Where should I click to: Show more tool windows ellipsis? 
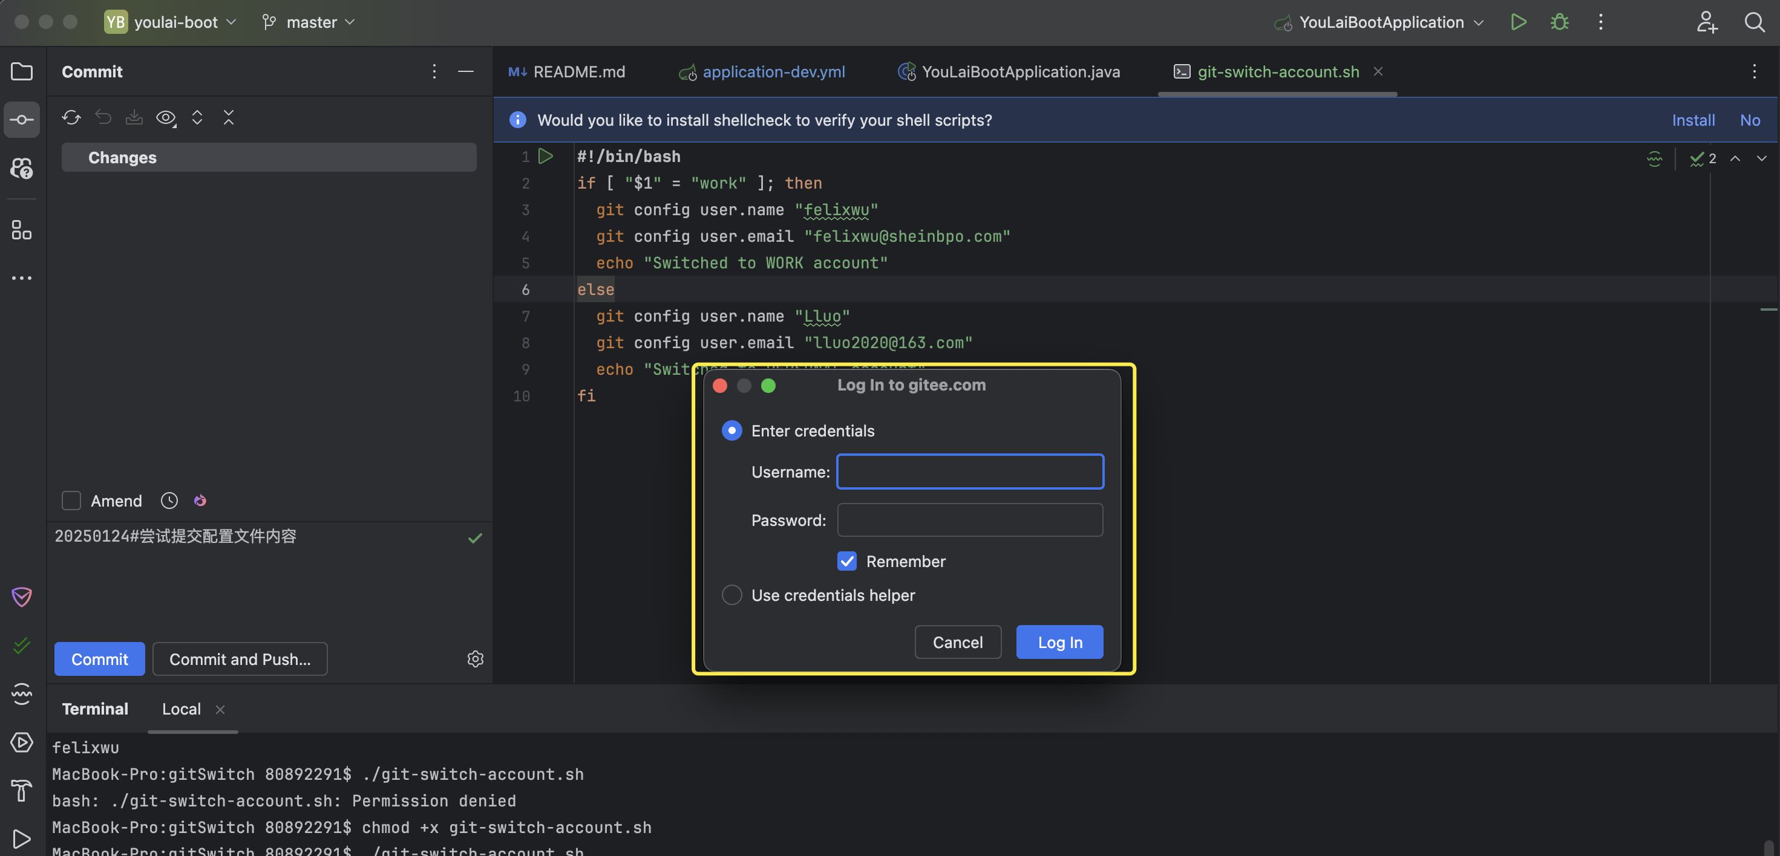pos(21,278)
